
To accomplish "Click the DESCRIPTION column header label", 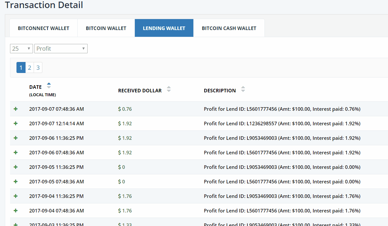I will click(x=220, y=91).
